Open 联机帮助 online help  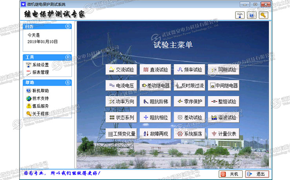click(37, 90)
